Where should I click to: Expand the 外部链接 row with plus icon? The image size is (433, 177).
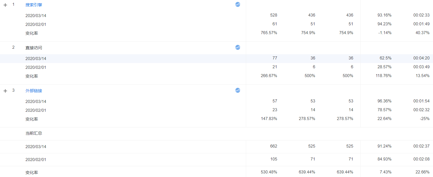(x=5, y=91)
